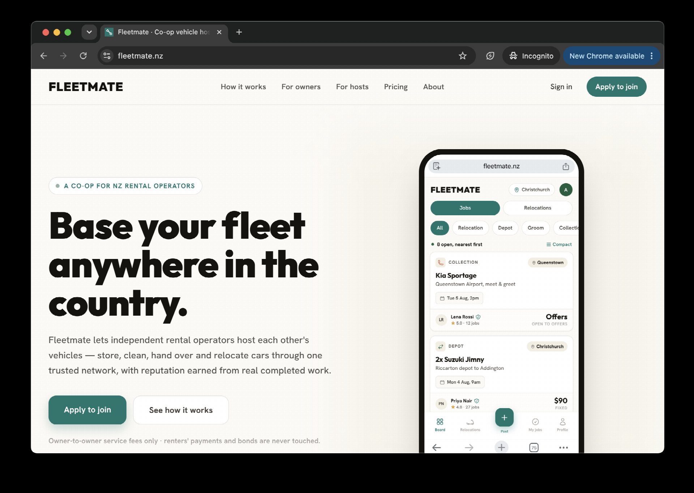Click the Tue 5 Aug, 2pm date chip
694x493 pixels.
pos(459,298)
